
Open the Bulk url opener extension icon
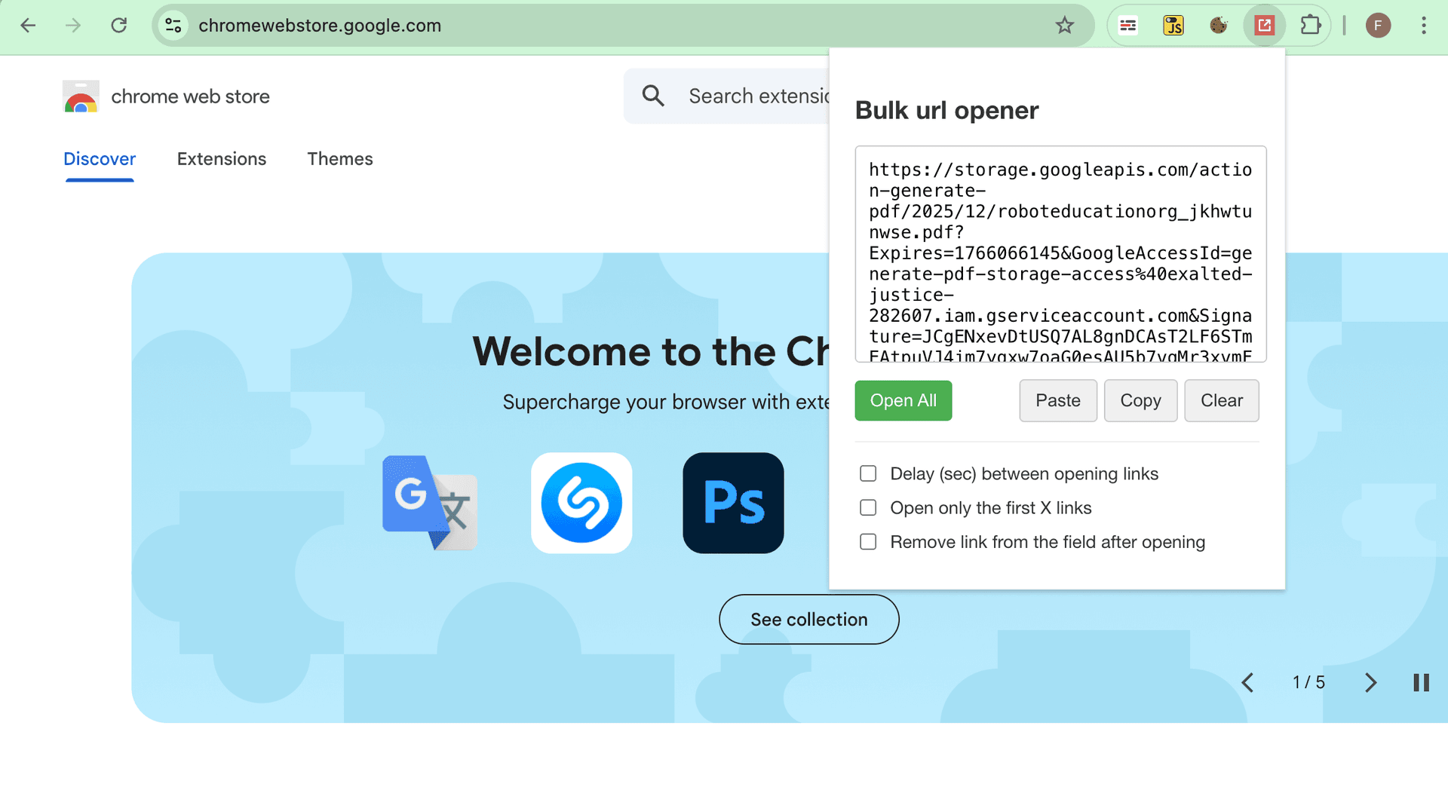pos(1265,25)
